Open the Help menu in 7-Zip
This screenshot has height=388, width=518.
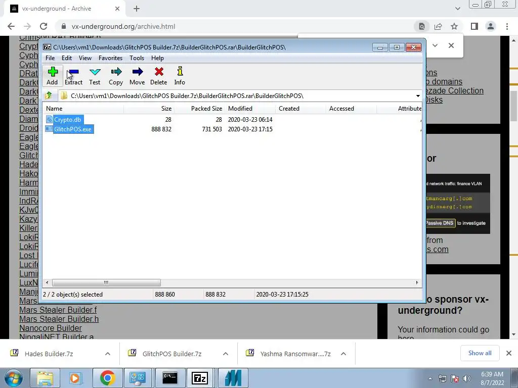click(158, 58)
